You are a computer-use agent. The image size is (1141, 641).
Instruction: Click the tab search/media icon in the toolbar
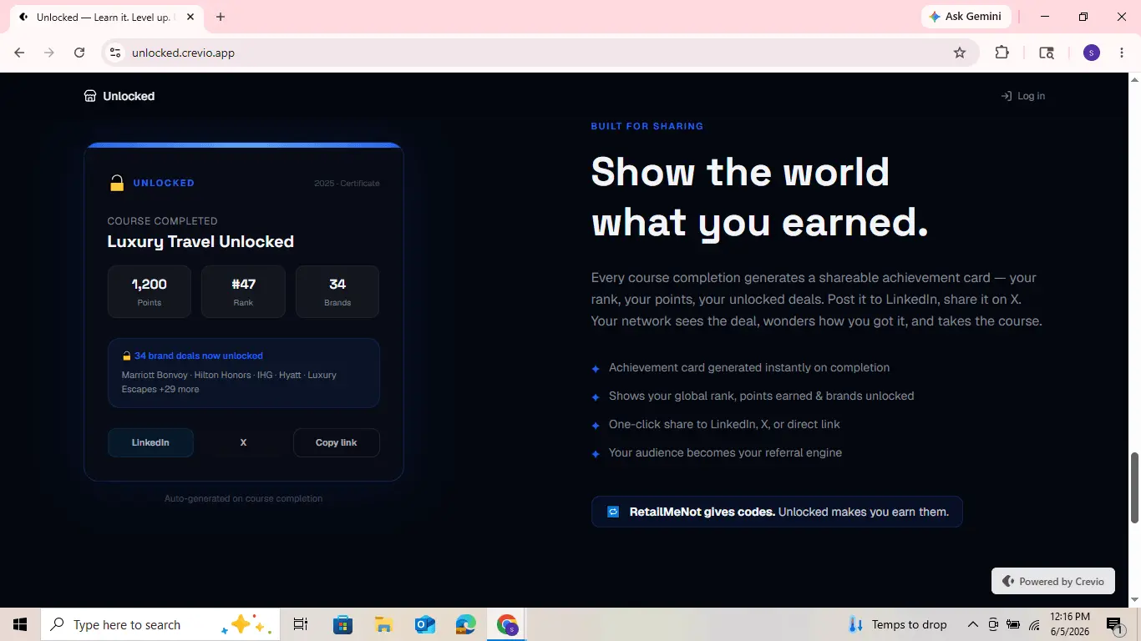(x=1047, y=53)
